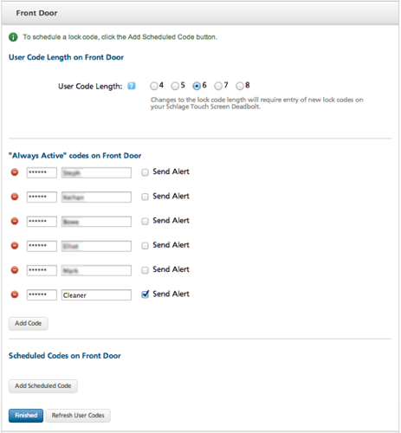Click the blue Finished button
401x433 pixels.
[26, 416]
